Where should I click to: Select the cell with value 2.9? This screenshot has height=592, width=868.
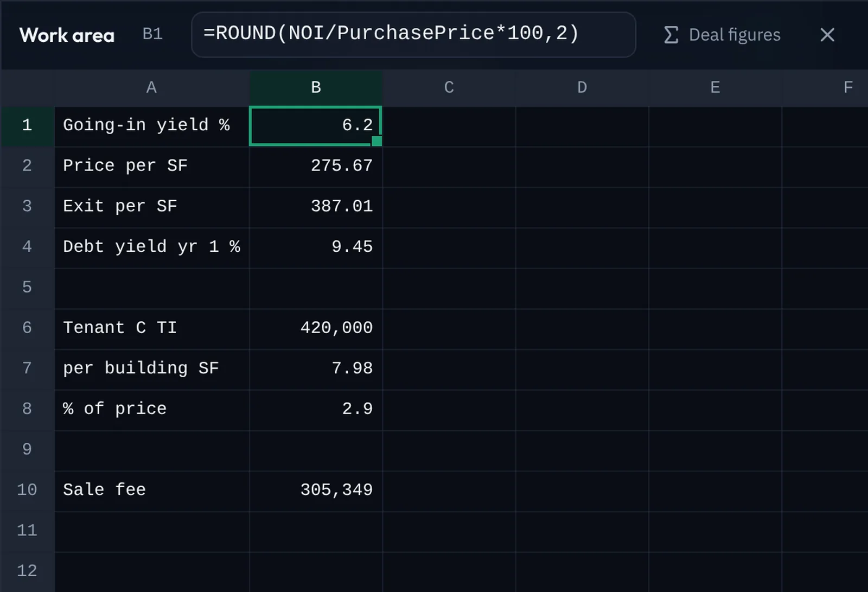316,409
